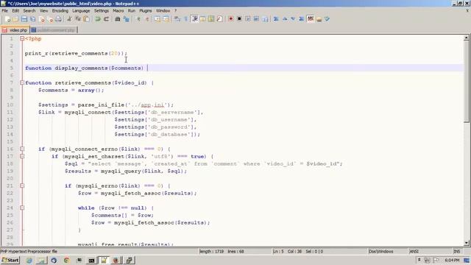Collapse the mysqli_set_charset if fold on line 17
This screenshot has width=471, height=265.
pyautogui.click(x=22, y=156)
